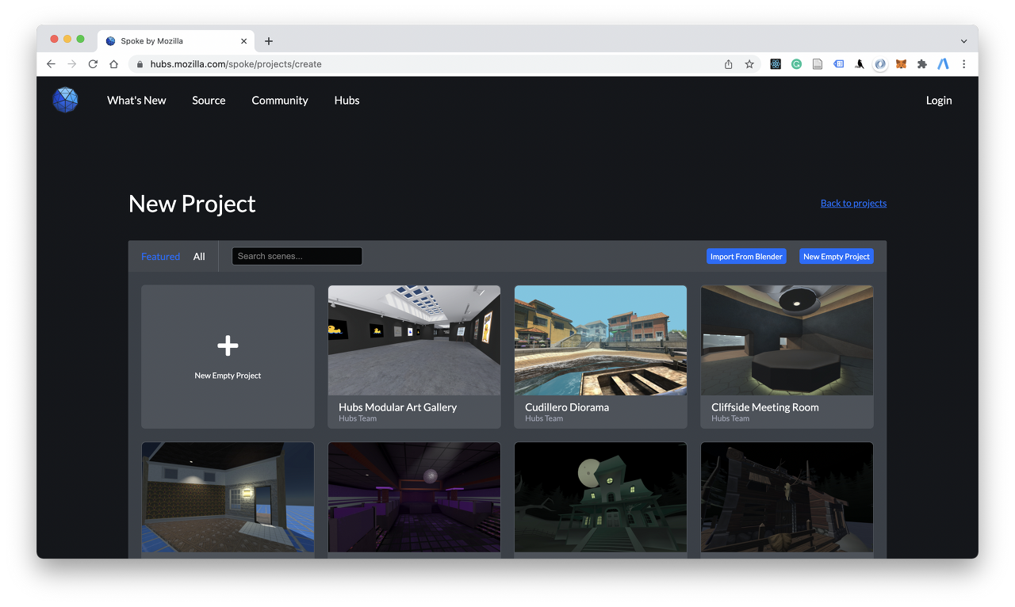Open the Hubs menu item

347,100
